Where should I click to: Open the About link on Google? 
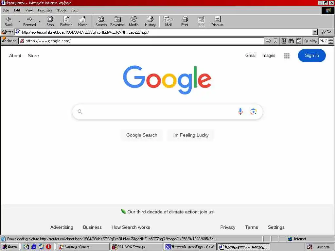(15, 56)
